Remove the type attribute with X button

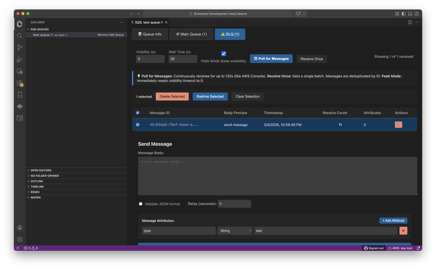tap(403, 231)
